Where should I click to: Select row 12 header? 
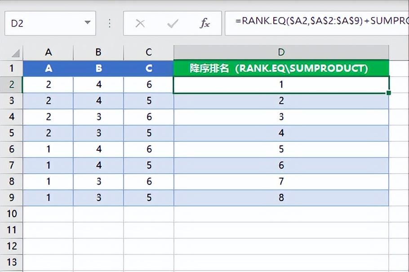[12, 246]
